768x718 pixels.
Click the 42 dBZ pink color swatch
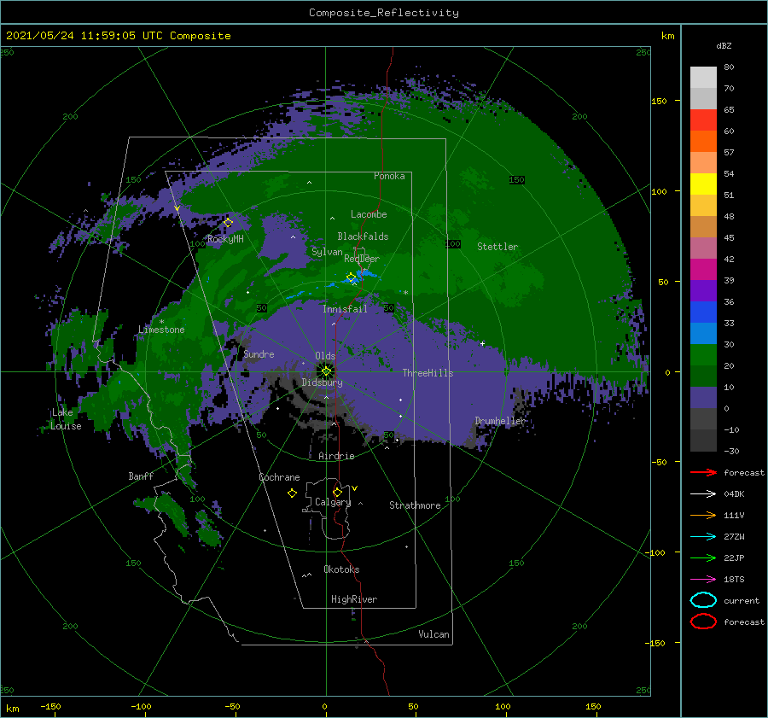[703, 248]
